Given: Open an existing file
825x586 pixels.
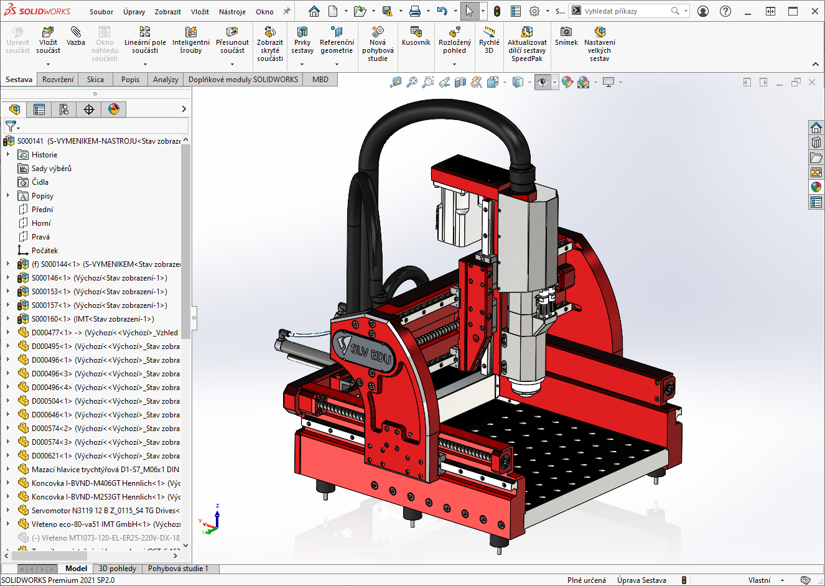Looking at the screenshot, I should pos(360,11).
